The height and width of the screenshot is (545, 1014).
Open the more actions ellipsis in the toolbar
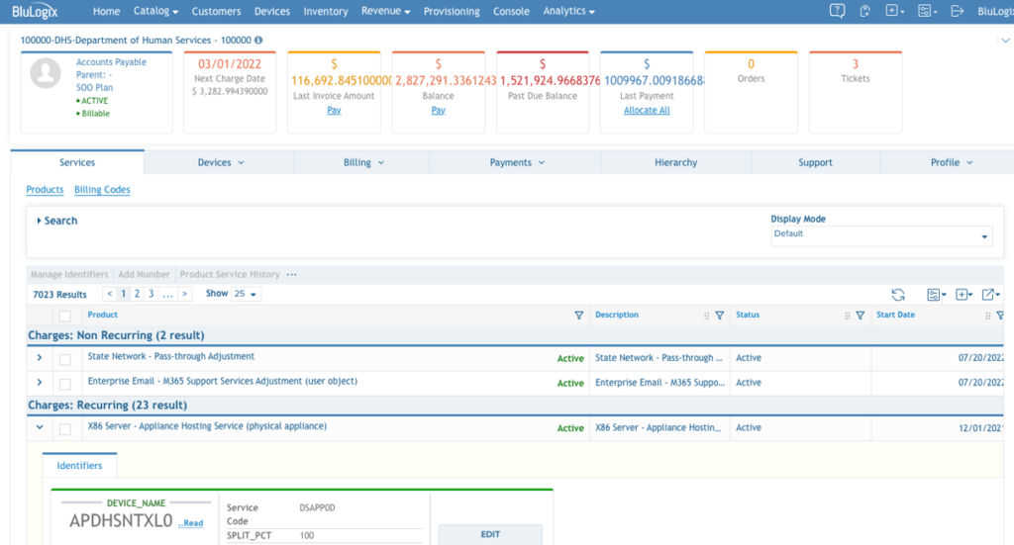click(292, 274)
